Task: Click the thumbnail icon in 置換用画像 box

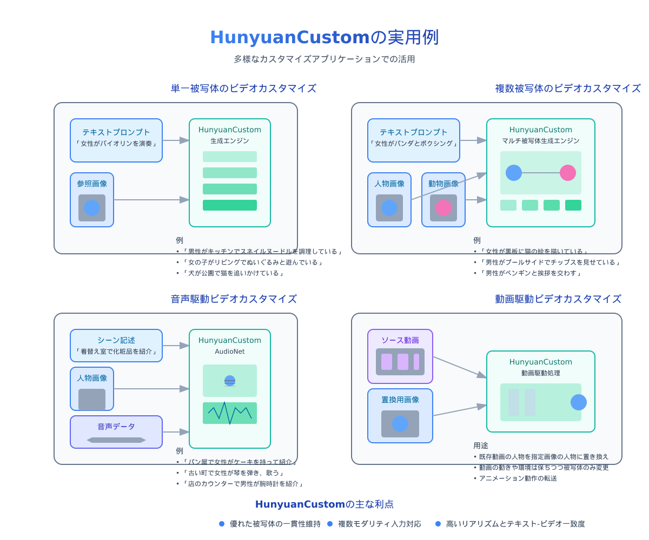Action: tap(400, 424)
